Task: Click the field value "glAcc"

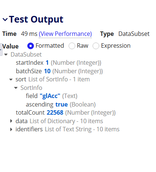Action: point(50,96)
